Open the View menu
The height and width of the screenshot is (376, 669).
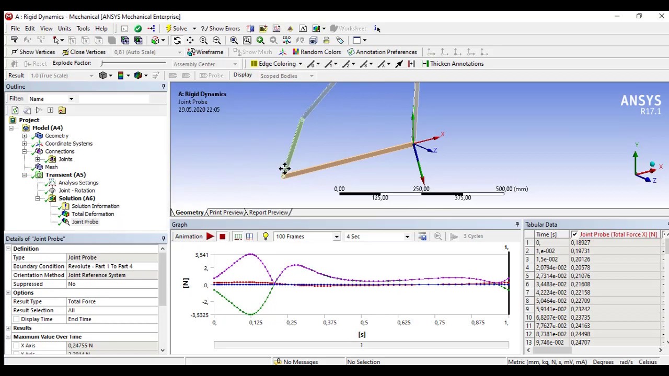click(46, 29)
